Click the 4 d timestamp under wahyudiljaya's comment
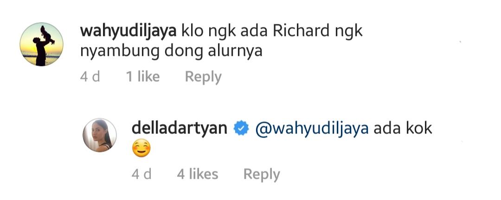 pyautogui.click(x=90, y=77)
